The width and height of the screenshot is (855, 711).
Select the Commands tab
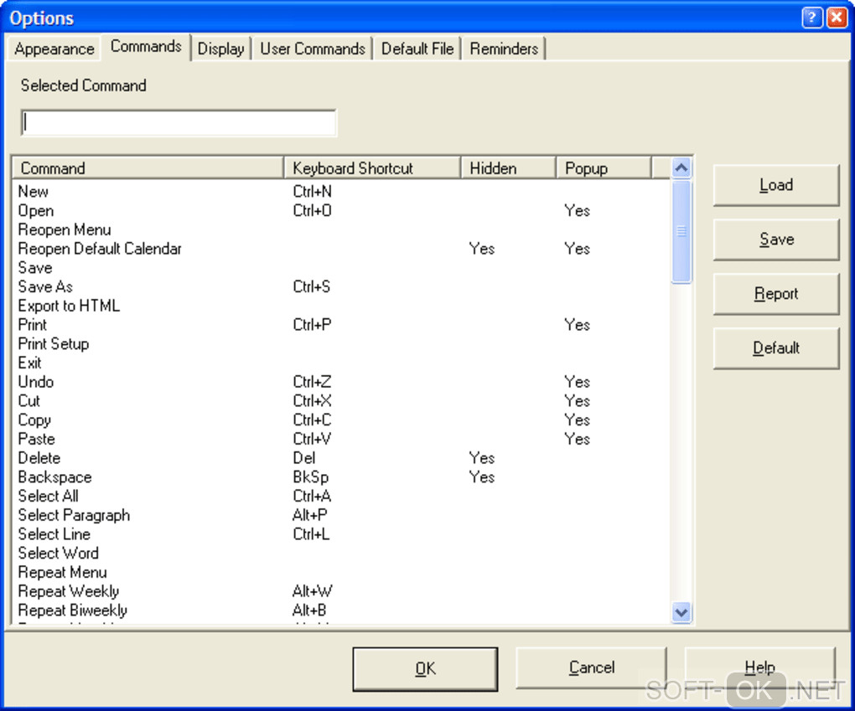click(x=146, y=47)
